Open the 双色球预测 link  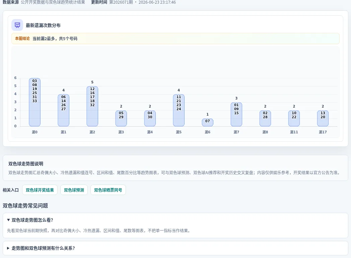(74, 190)
